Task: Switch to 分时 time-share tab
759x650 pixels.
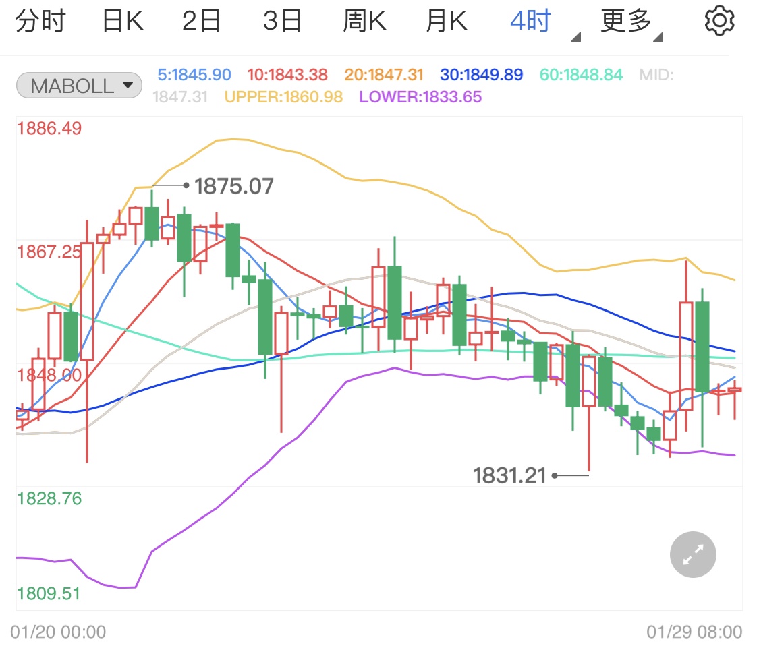Action: tap(40, 22)
